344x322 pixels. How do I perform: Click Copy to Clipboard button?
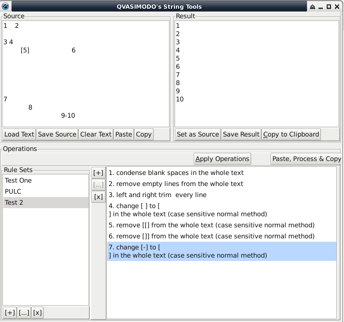pyautogui.click(x=291, y=134)
